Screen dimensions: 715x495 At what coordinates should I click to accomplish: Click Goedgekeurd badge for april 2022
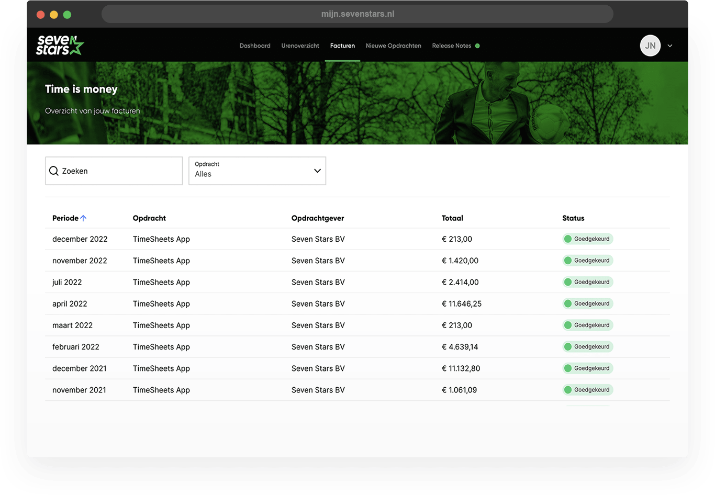coord(587,303)
